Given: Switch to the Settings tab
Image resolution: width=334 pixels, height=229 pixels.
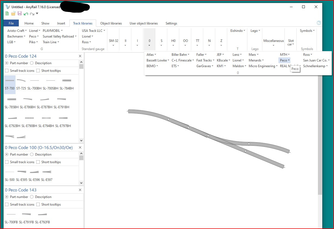Looking at the screenshot, I should (x=171, y=23).
